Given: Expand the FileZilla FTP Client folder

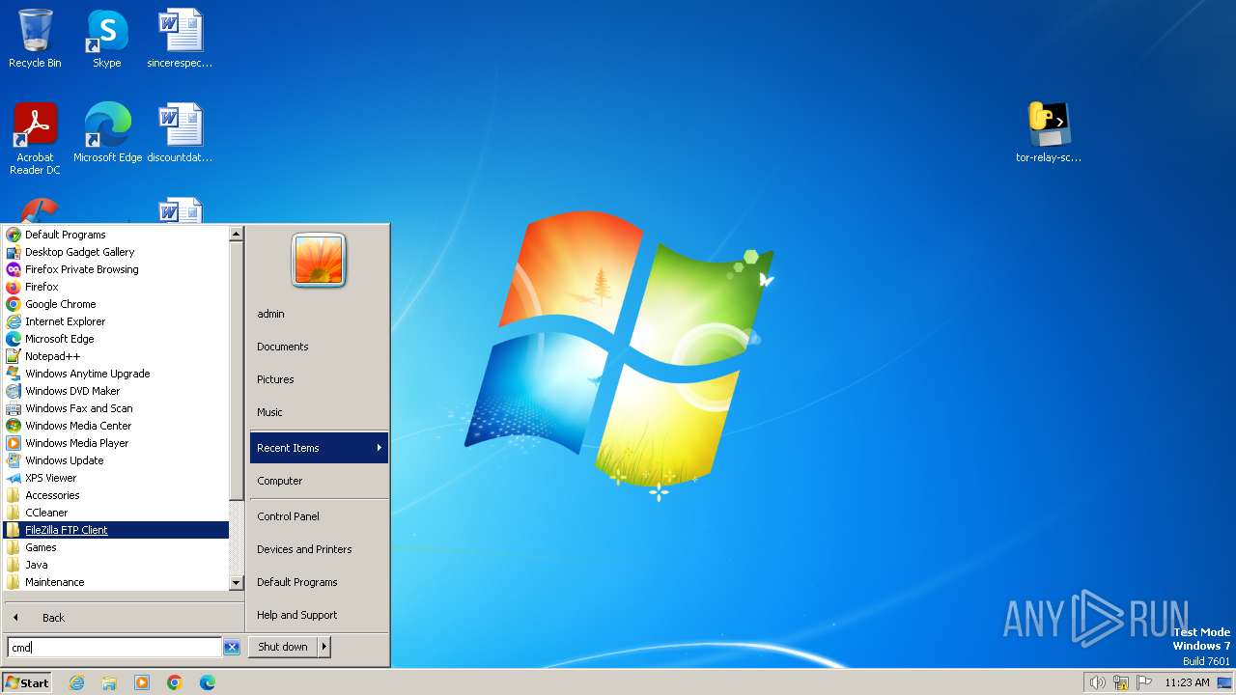Looking at the screenshot, I should [x=116, y=530].
